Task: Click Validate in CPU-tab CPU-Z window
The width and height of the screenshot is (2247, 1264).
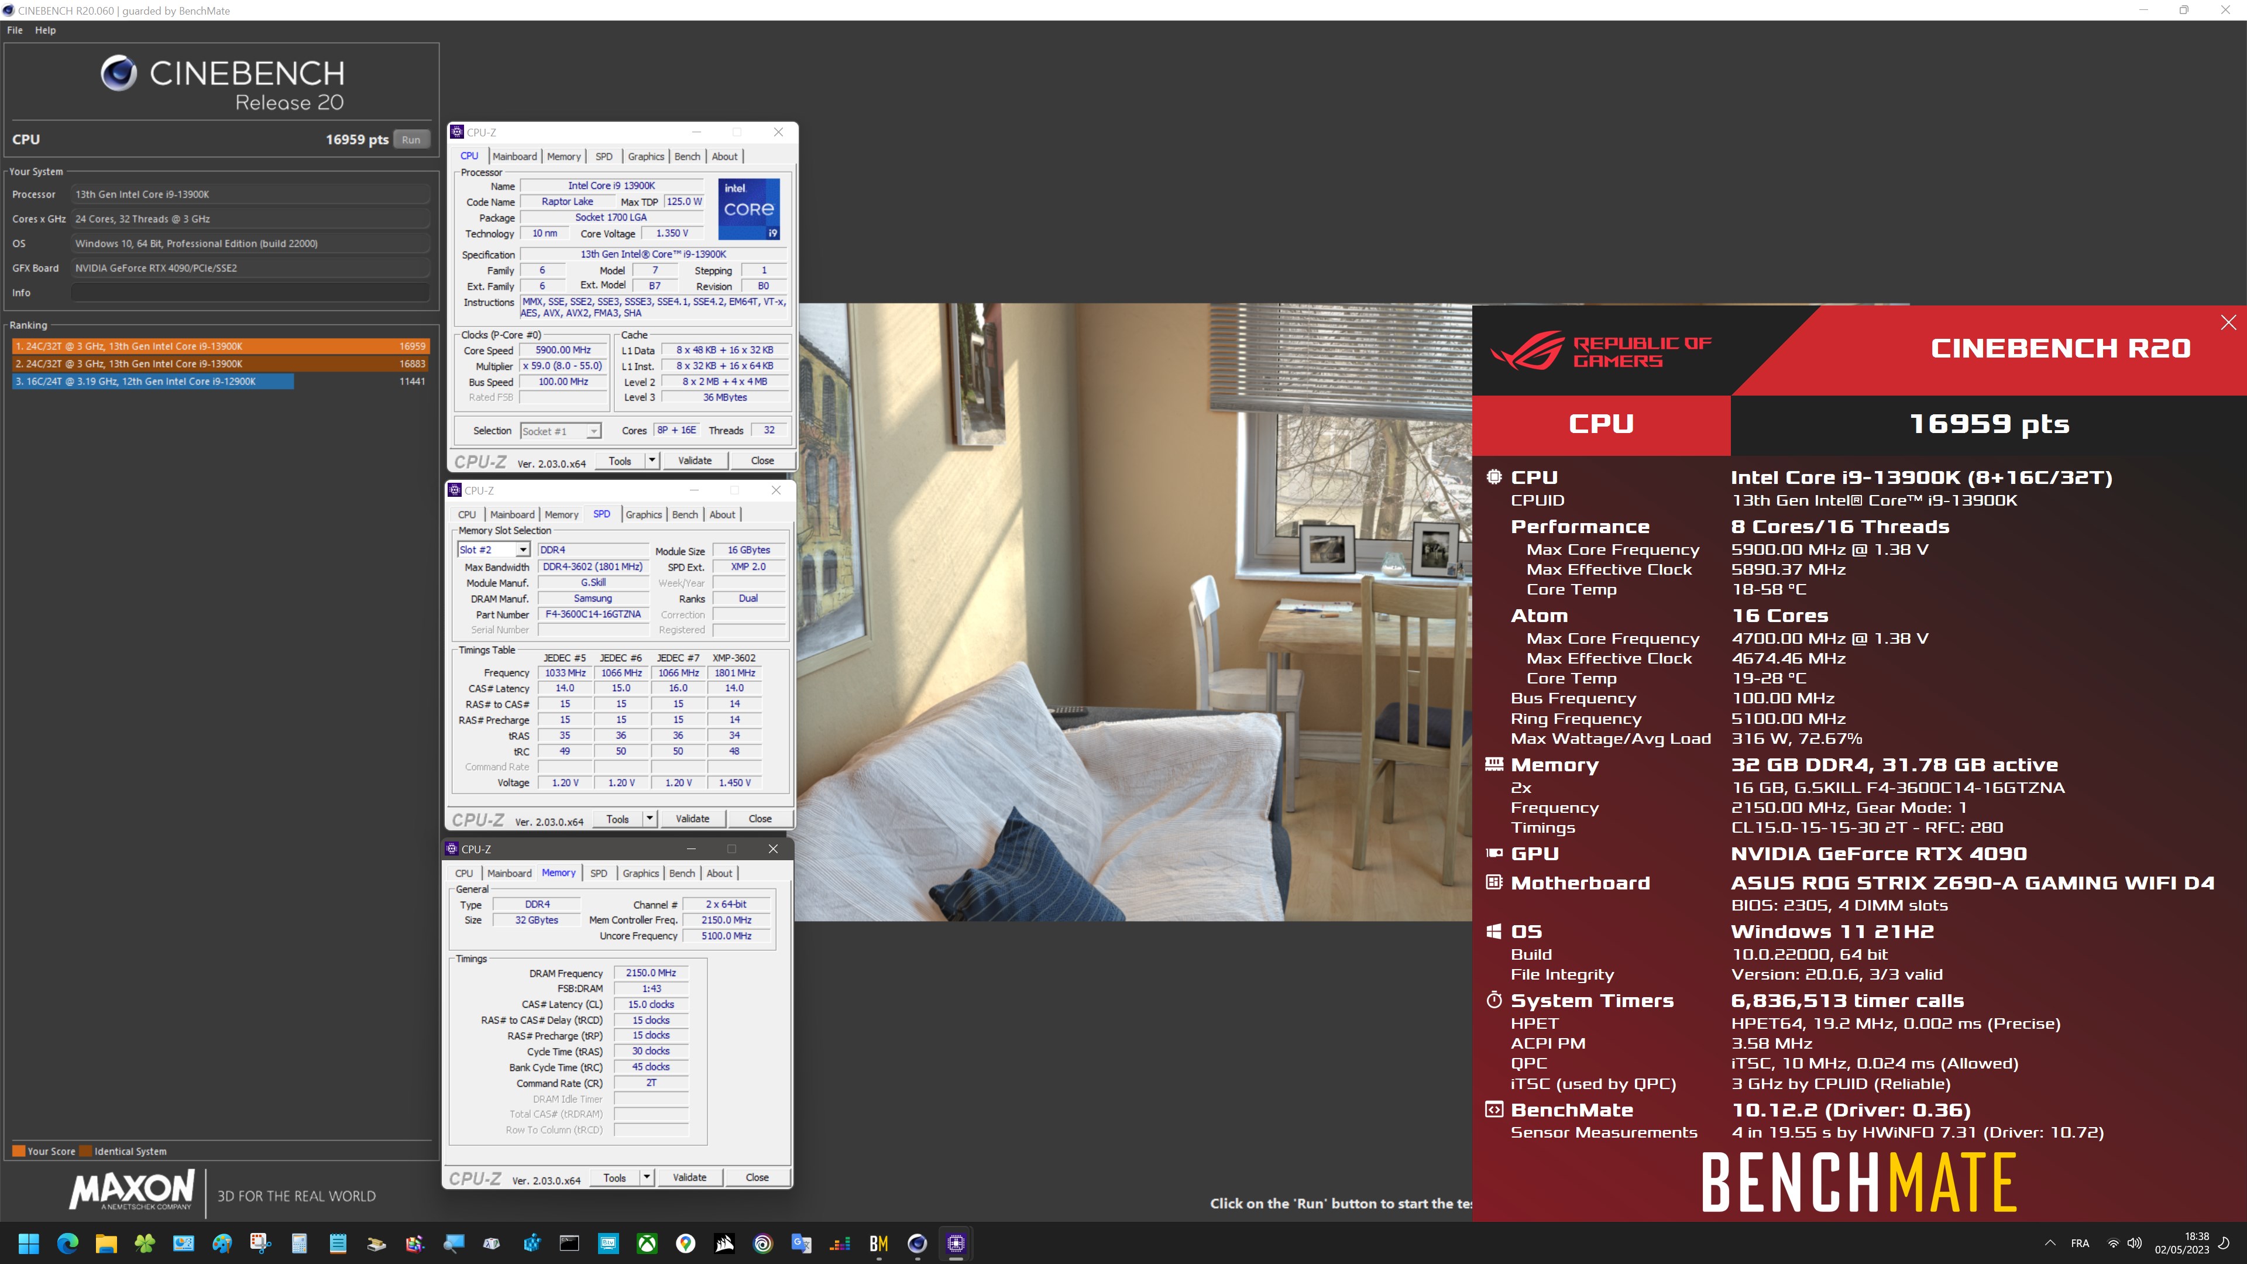Action: click(x=695, y=461)
